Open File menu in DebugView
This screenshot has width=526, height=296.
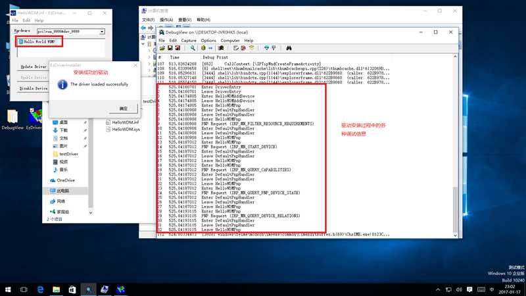(162, 41)
